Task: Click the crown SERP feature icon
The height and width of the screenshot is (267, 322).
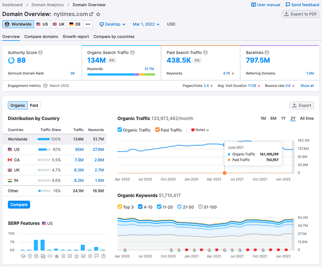Action: (x=76, y=256)
